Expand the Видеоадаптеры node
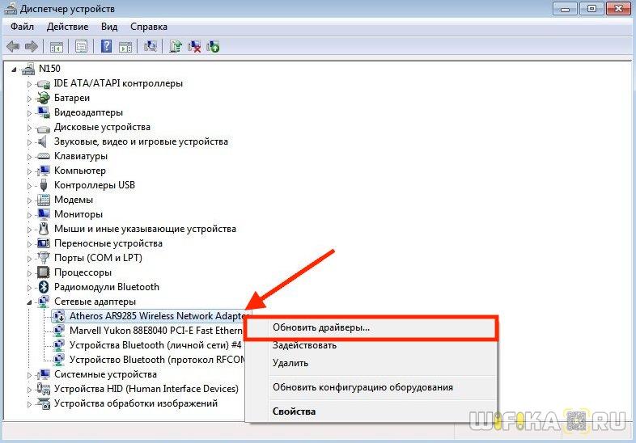636x443 pixels. 29,113
